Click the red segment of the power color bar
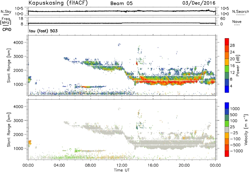The image size is (249, 172). click(227, 41)
